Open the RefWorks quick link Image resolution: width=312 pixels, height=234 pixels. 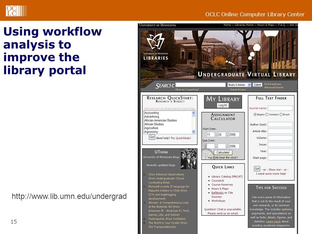[x=217, y=193]
